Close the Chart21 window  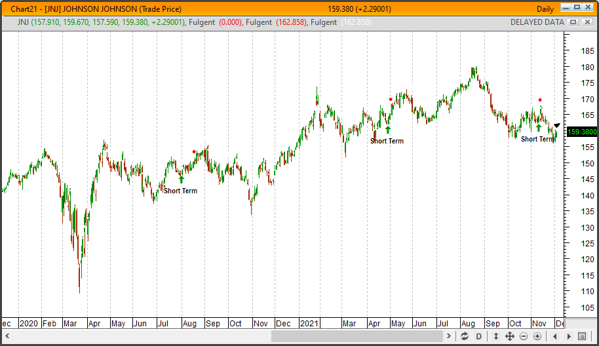[589, 7]
